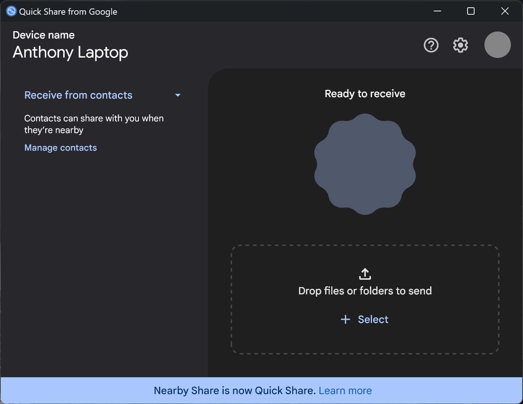
Task: Click the profile avatar circle
Action: coord(497,45)
